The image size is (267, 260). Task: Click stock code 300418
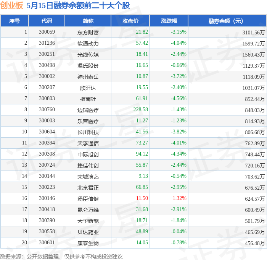pyautogui.click(x=47, y=210)
